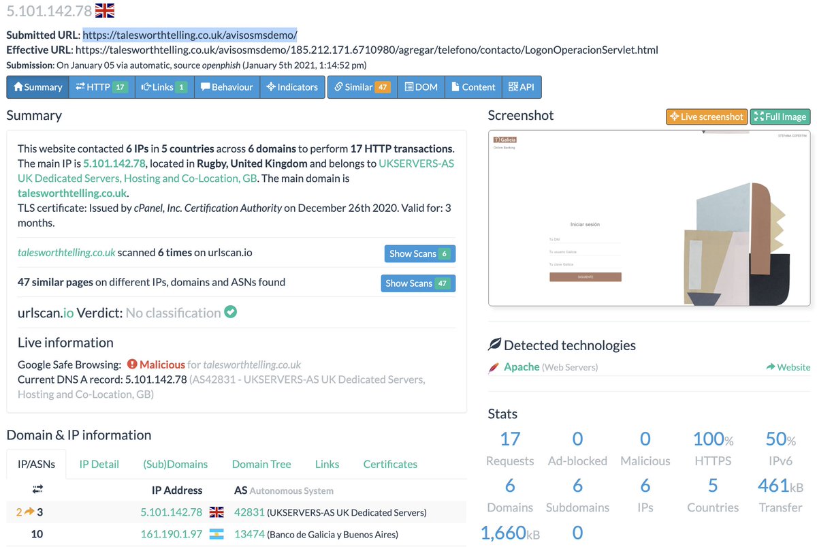Screen dimensions: 817x547
Task: Open the Indicators tab
Action: pyautogui.click(x=292, y=87)
